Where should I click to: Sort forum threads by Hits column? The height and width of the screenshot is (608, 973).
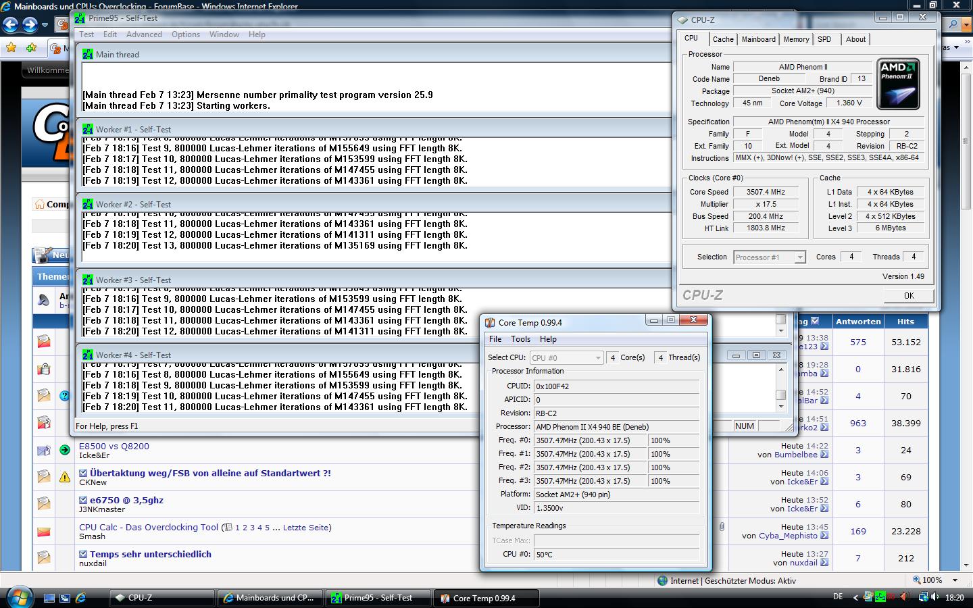(905, 322)
